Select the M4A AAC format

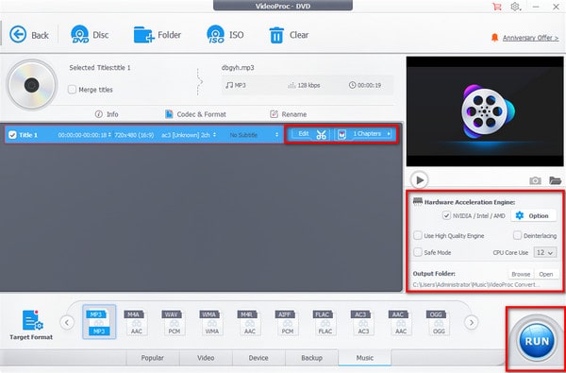[x=137, y=323]
